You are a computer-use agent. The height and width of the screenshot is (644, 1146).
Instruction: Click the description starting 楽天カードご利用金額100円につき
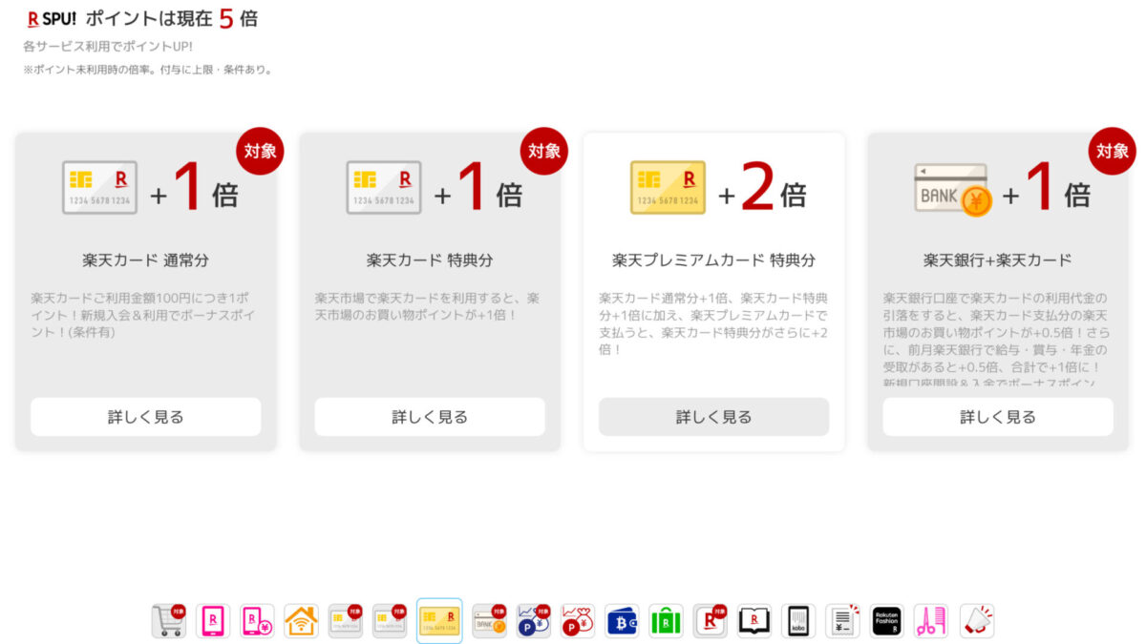[x=143, y=316]
